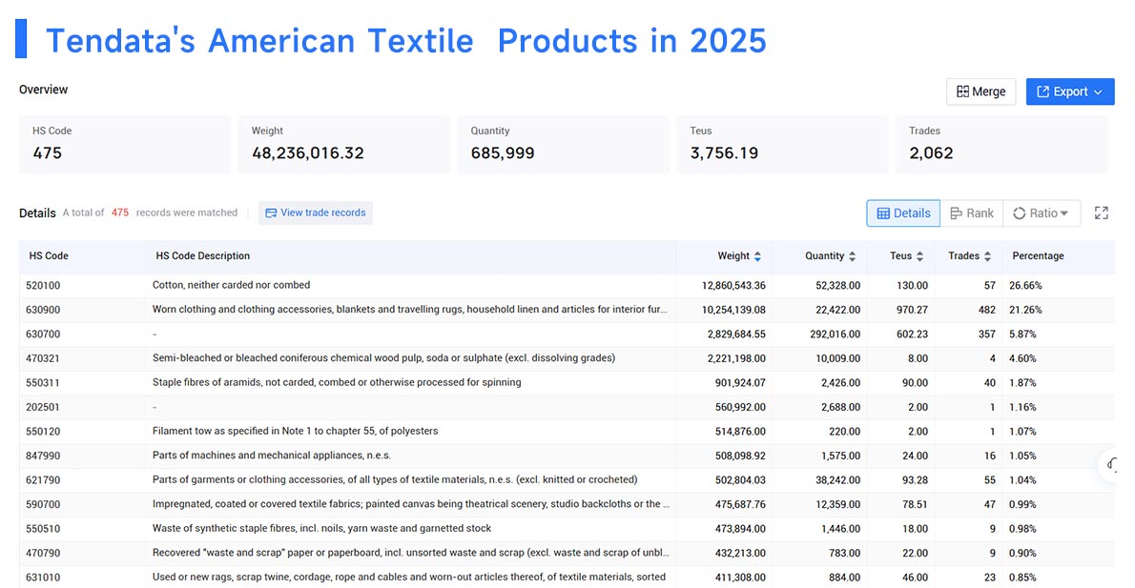The height and width of the screenshot is (588, 1135).
Task: Select 'Parts of machines and mechanical appliances' description
Action: pos(272,455)
